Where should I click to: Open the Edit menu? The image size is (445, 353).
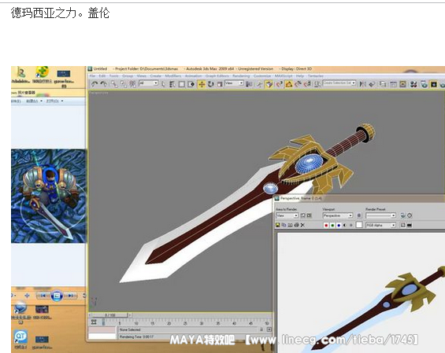102,76
